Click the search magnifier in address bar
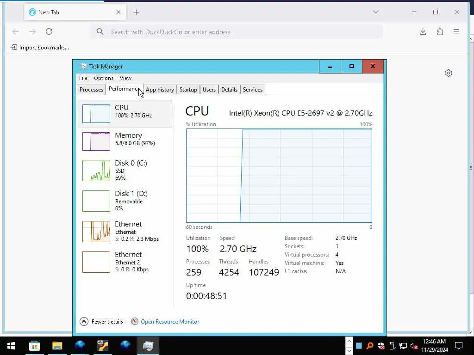The width and height of the screenshot is (474, 355). (100, 31)
